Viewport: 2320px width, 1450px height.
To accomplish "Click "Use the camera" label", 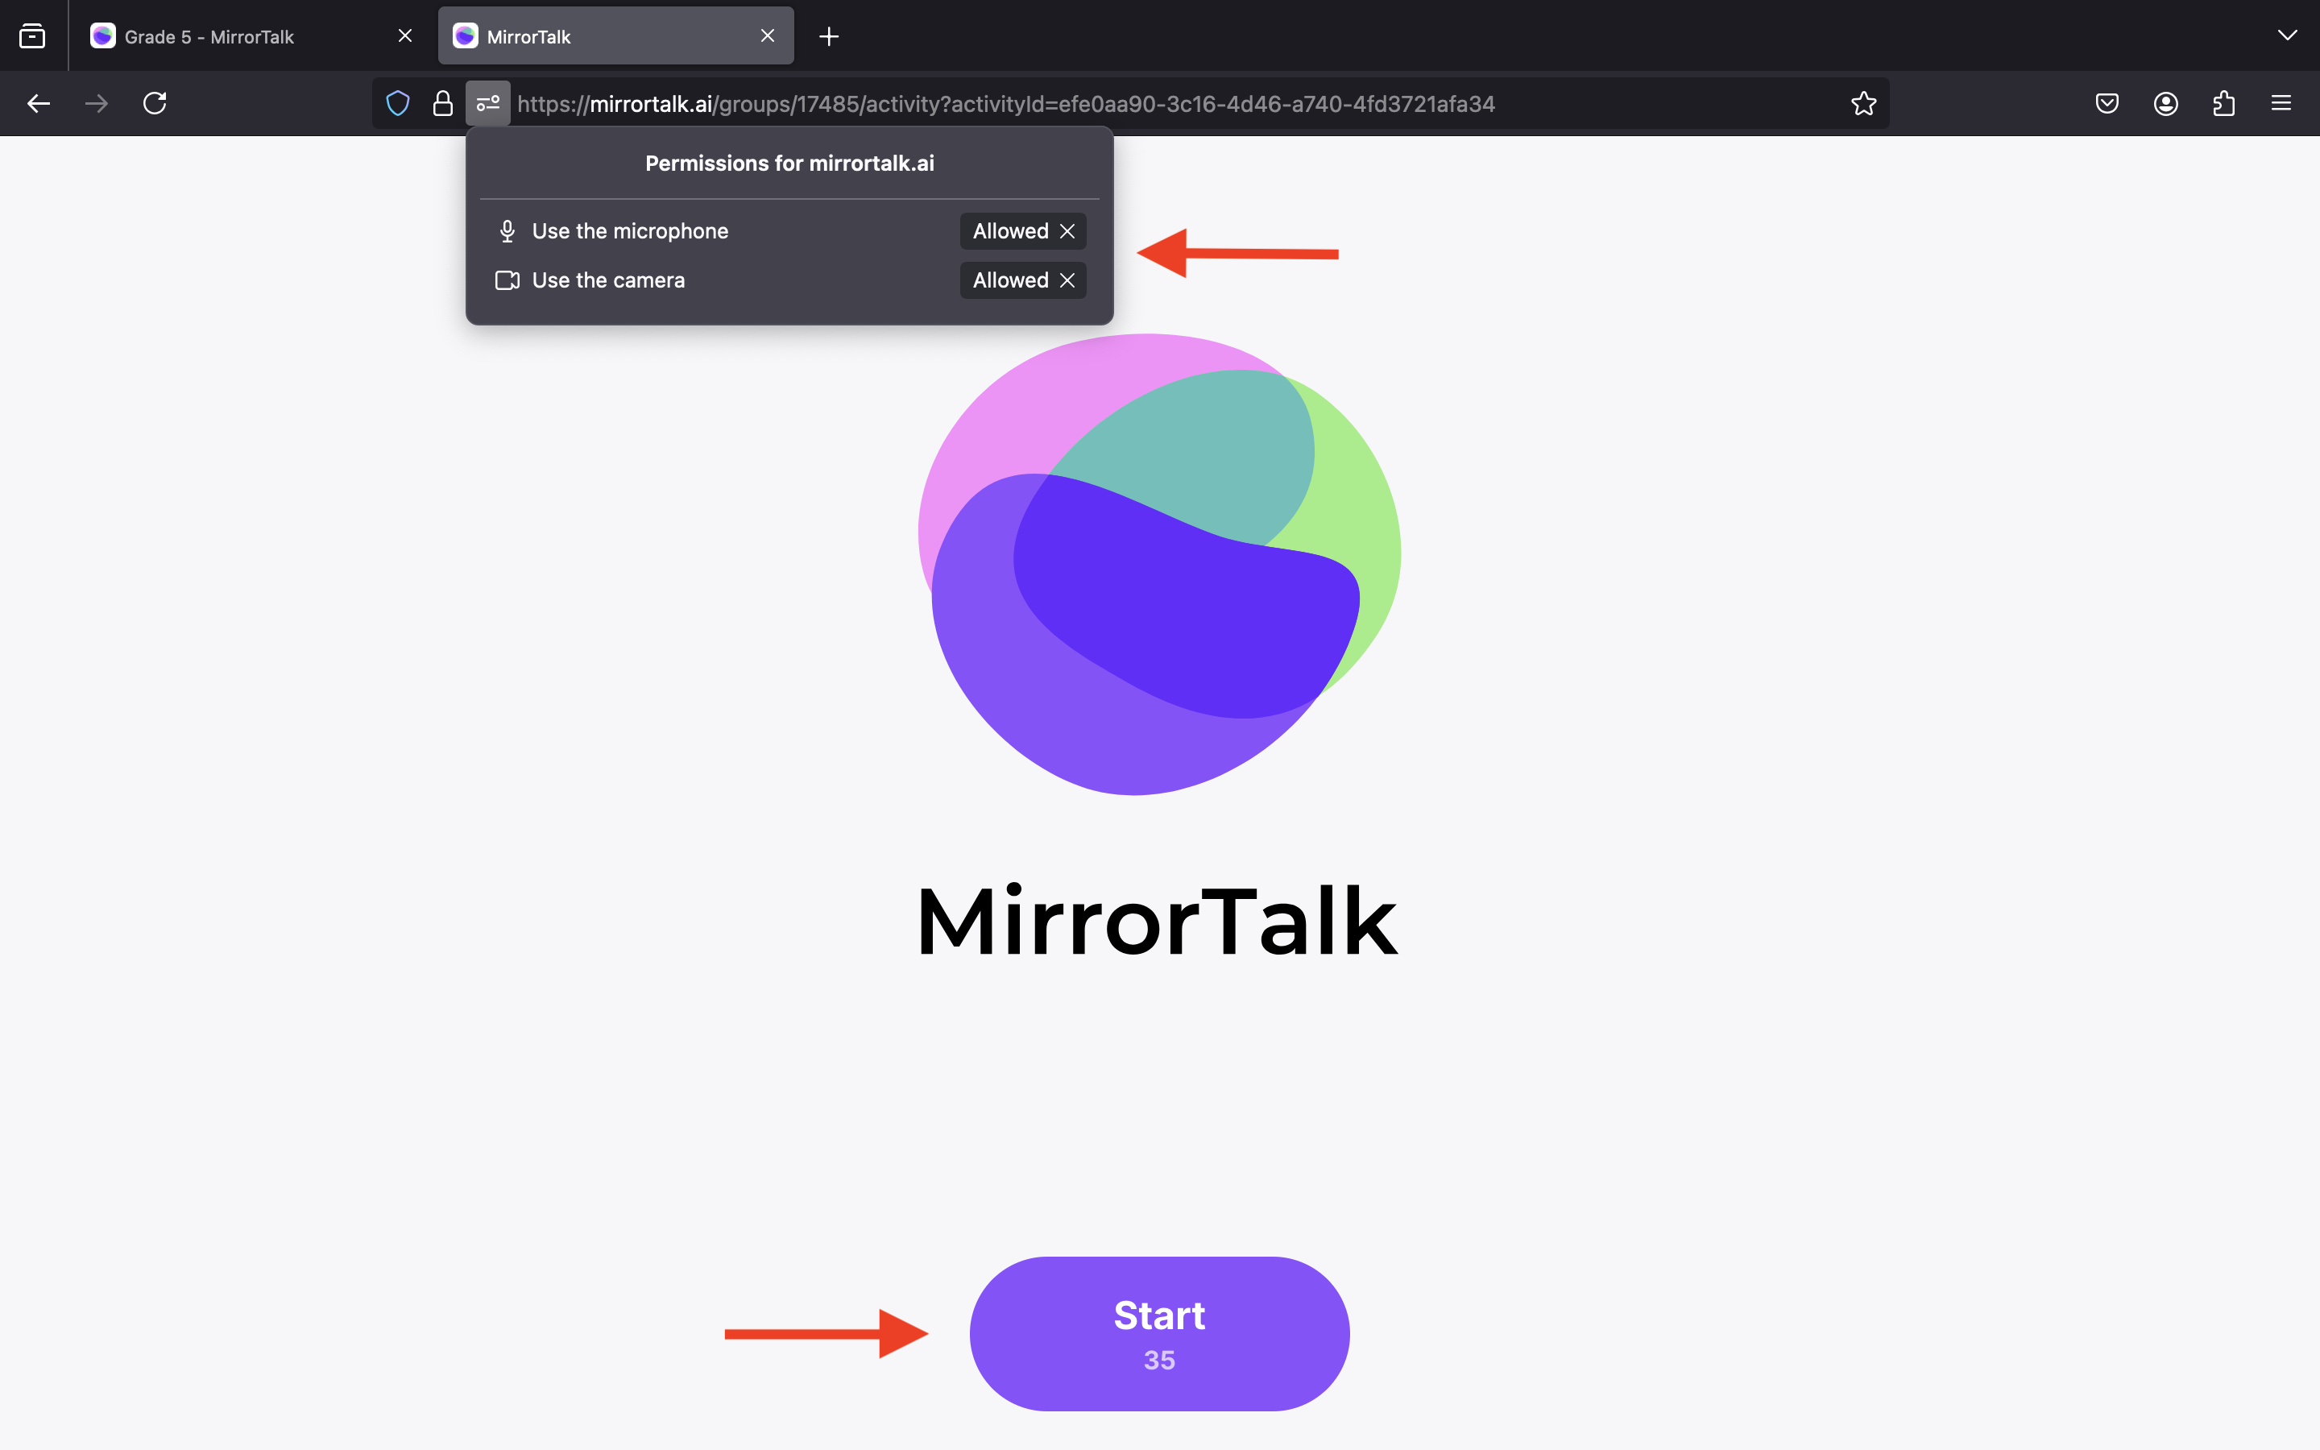I will [608, 280].
